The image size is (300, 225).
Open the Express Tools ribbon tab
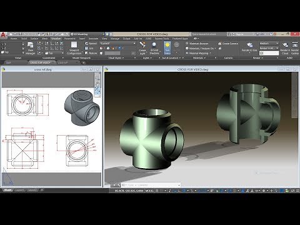click(x=162, y=39)
